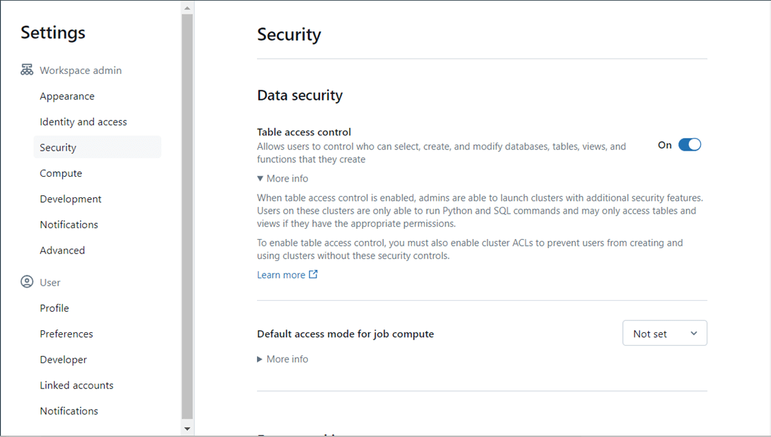Open the Development settings page
This screenshot has width=771, height=437.
point(71,199)
